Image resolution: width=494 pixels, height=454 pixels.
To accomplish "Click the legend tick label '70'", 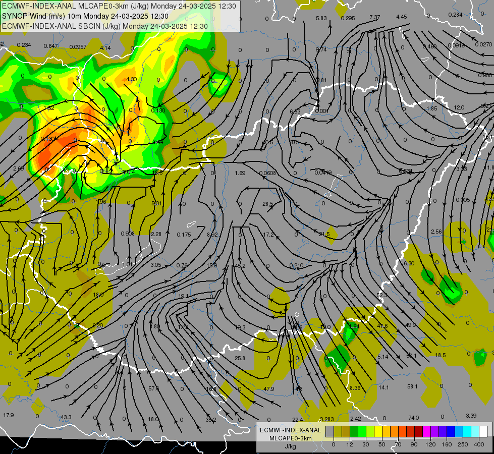I will point(398,444).
